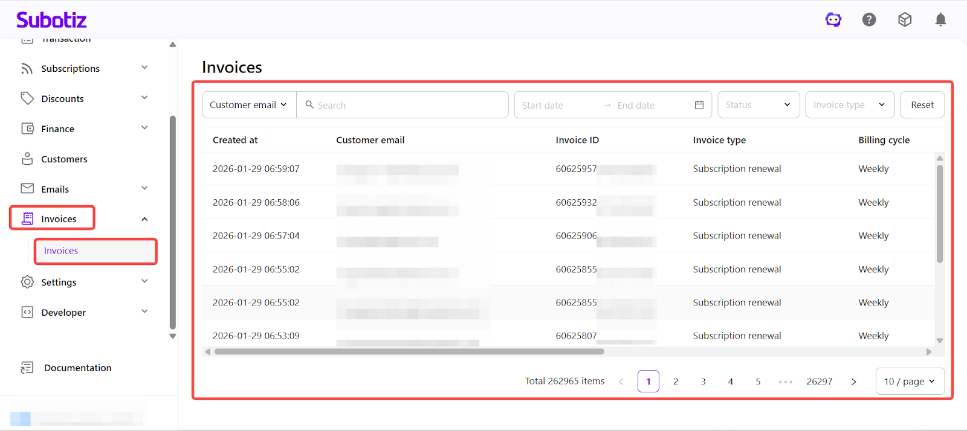This screenshot has width=967, height=431.
Task: Click the calendar icon in date range
Action: pyautogui.click(x=699, y=105)
